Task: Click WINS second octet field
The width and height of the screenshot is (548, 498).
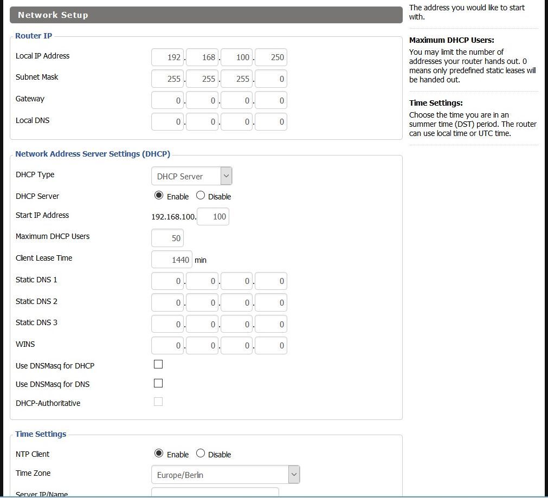Action: (x=202, y=346)
